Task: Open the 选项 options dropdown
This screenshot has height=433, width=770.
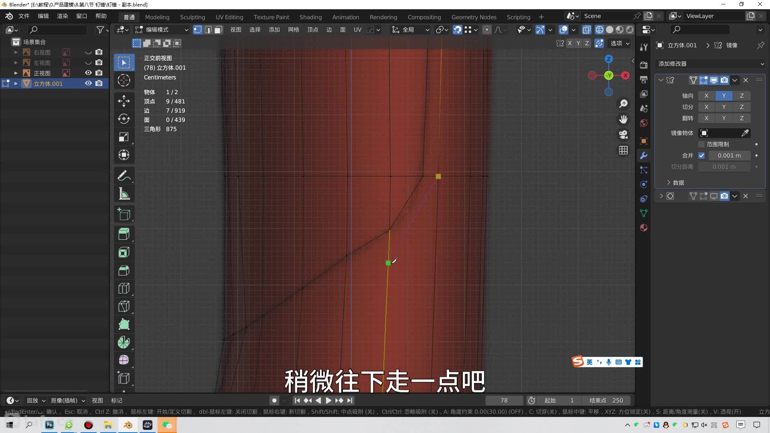Action: [x=620, y=43]
